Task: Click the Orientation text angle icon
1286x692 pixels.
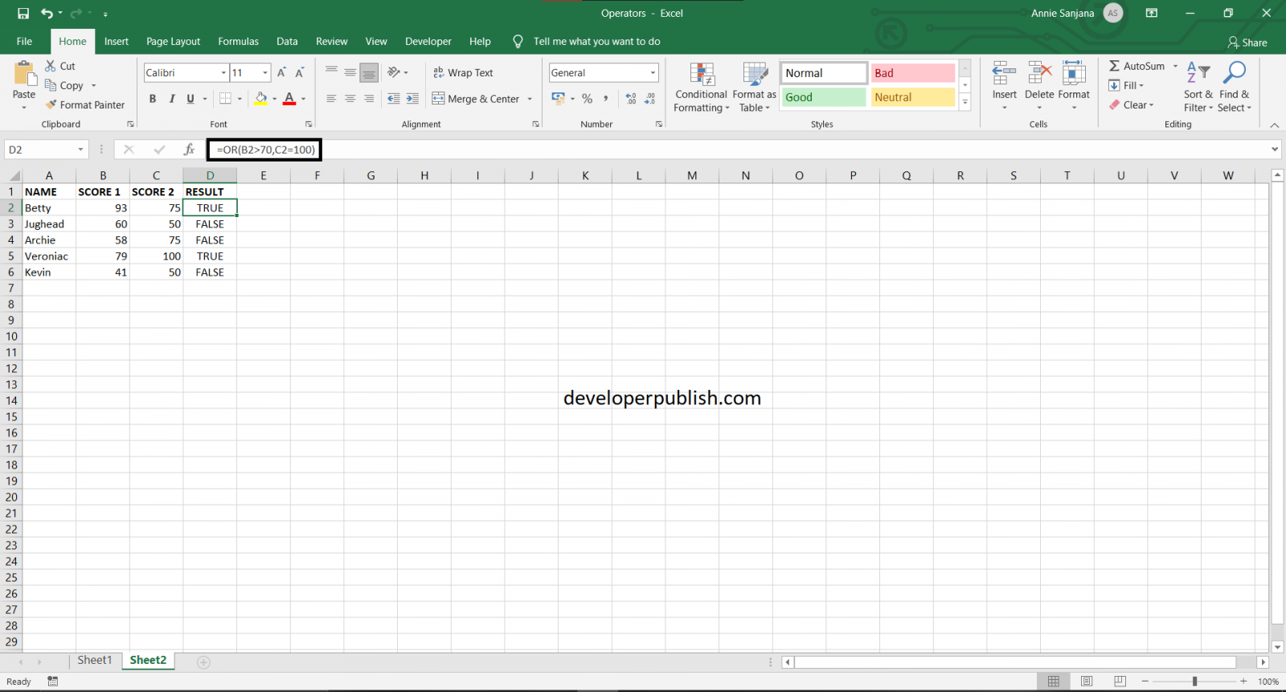Action: (x=394, y=72)
